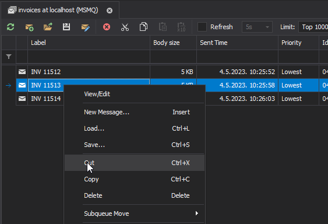Choose View/Edit from the context menu

135,94
